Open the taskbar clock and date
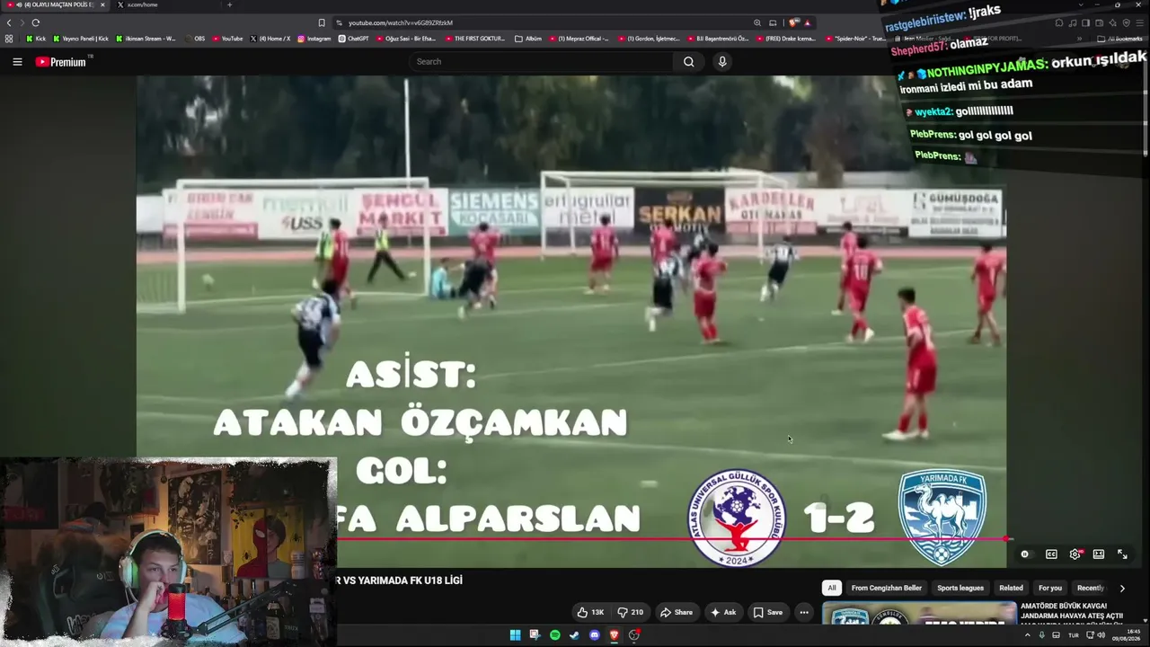 click(1127, 635)
